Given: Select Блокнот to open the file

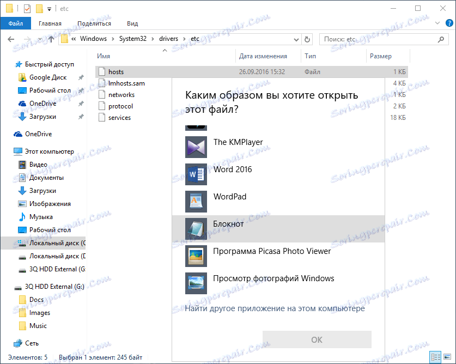Looking at the screenshot, I should coord(278,229).
